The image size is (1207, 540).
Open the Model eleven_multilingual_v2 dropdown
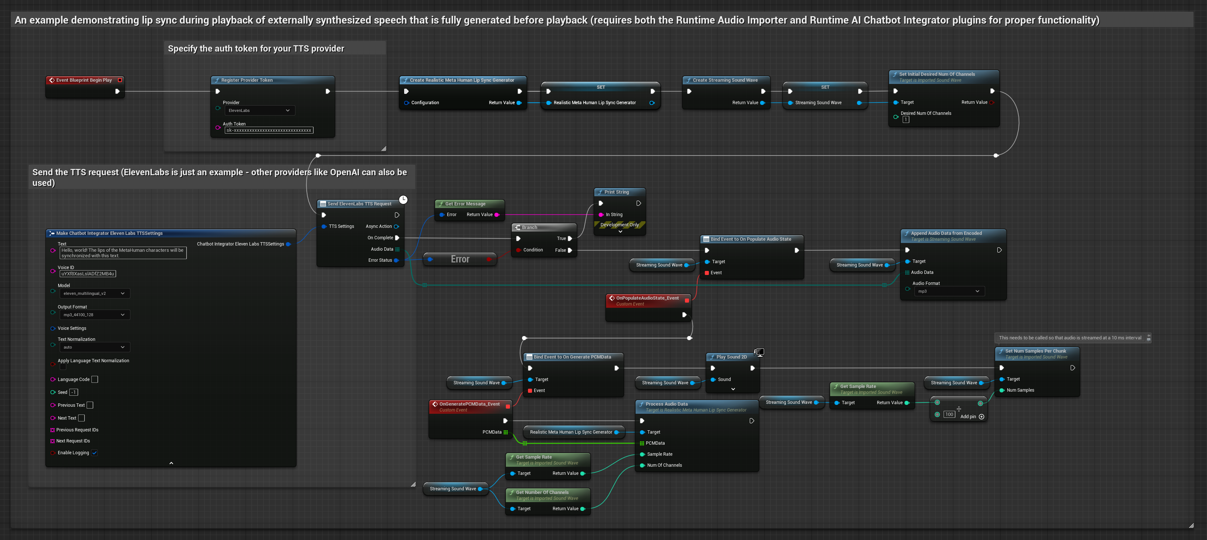click(x=95, y=293)
